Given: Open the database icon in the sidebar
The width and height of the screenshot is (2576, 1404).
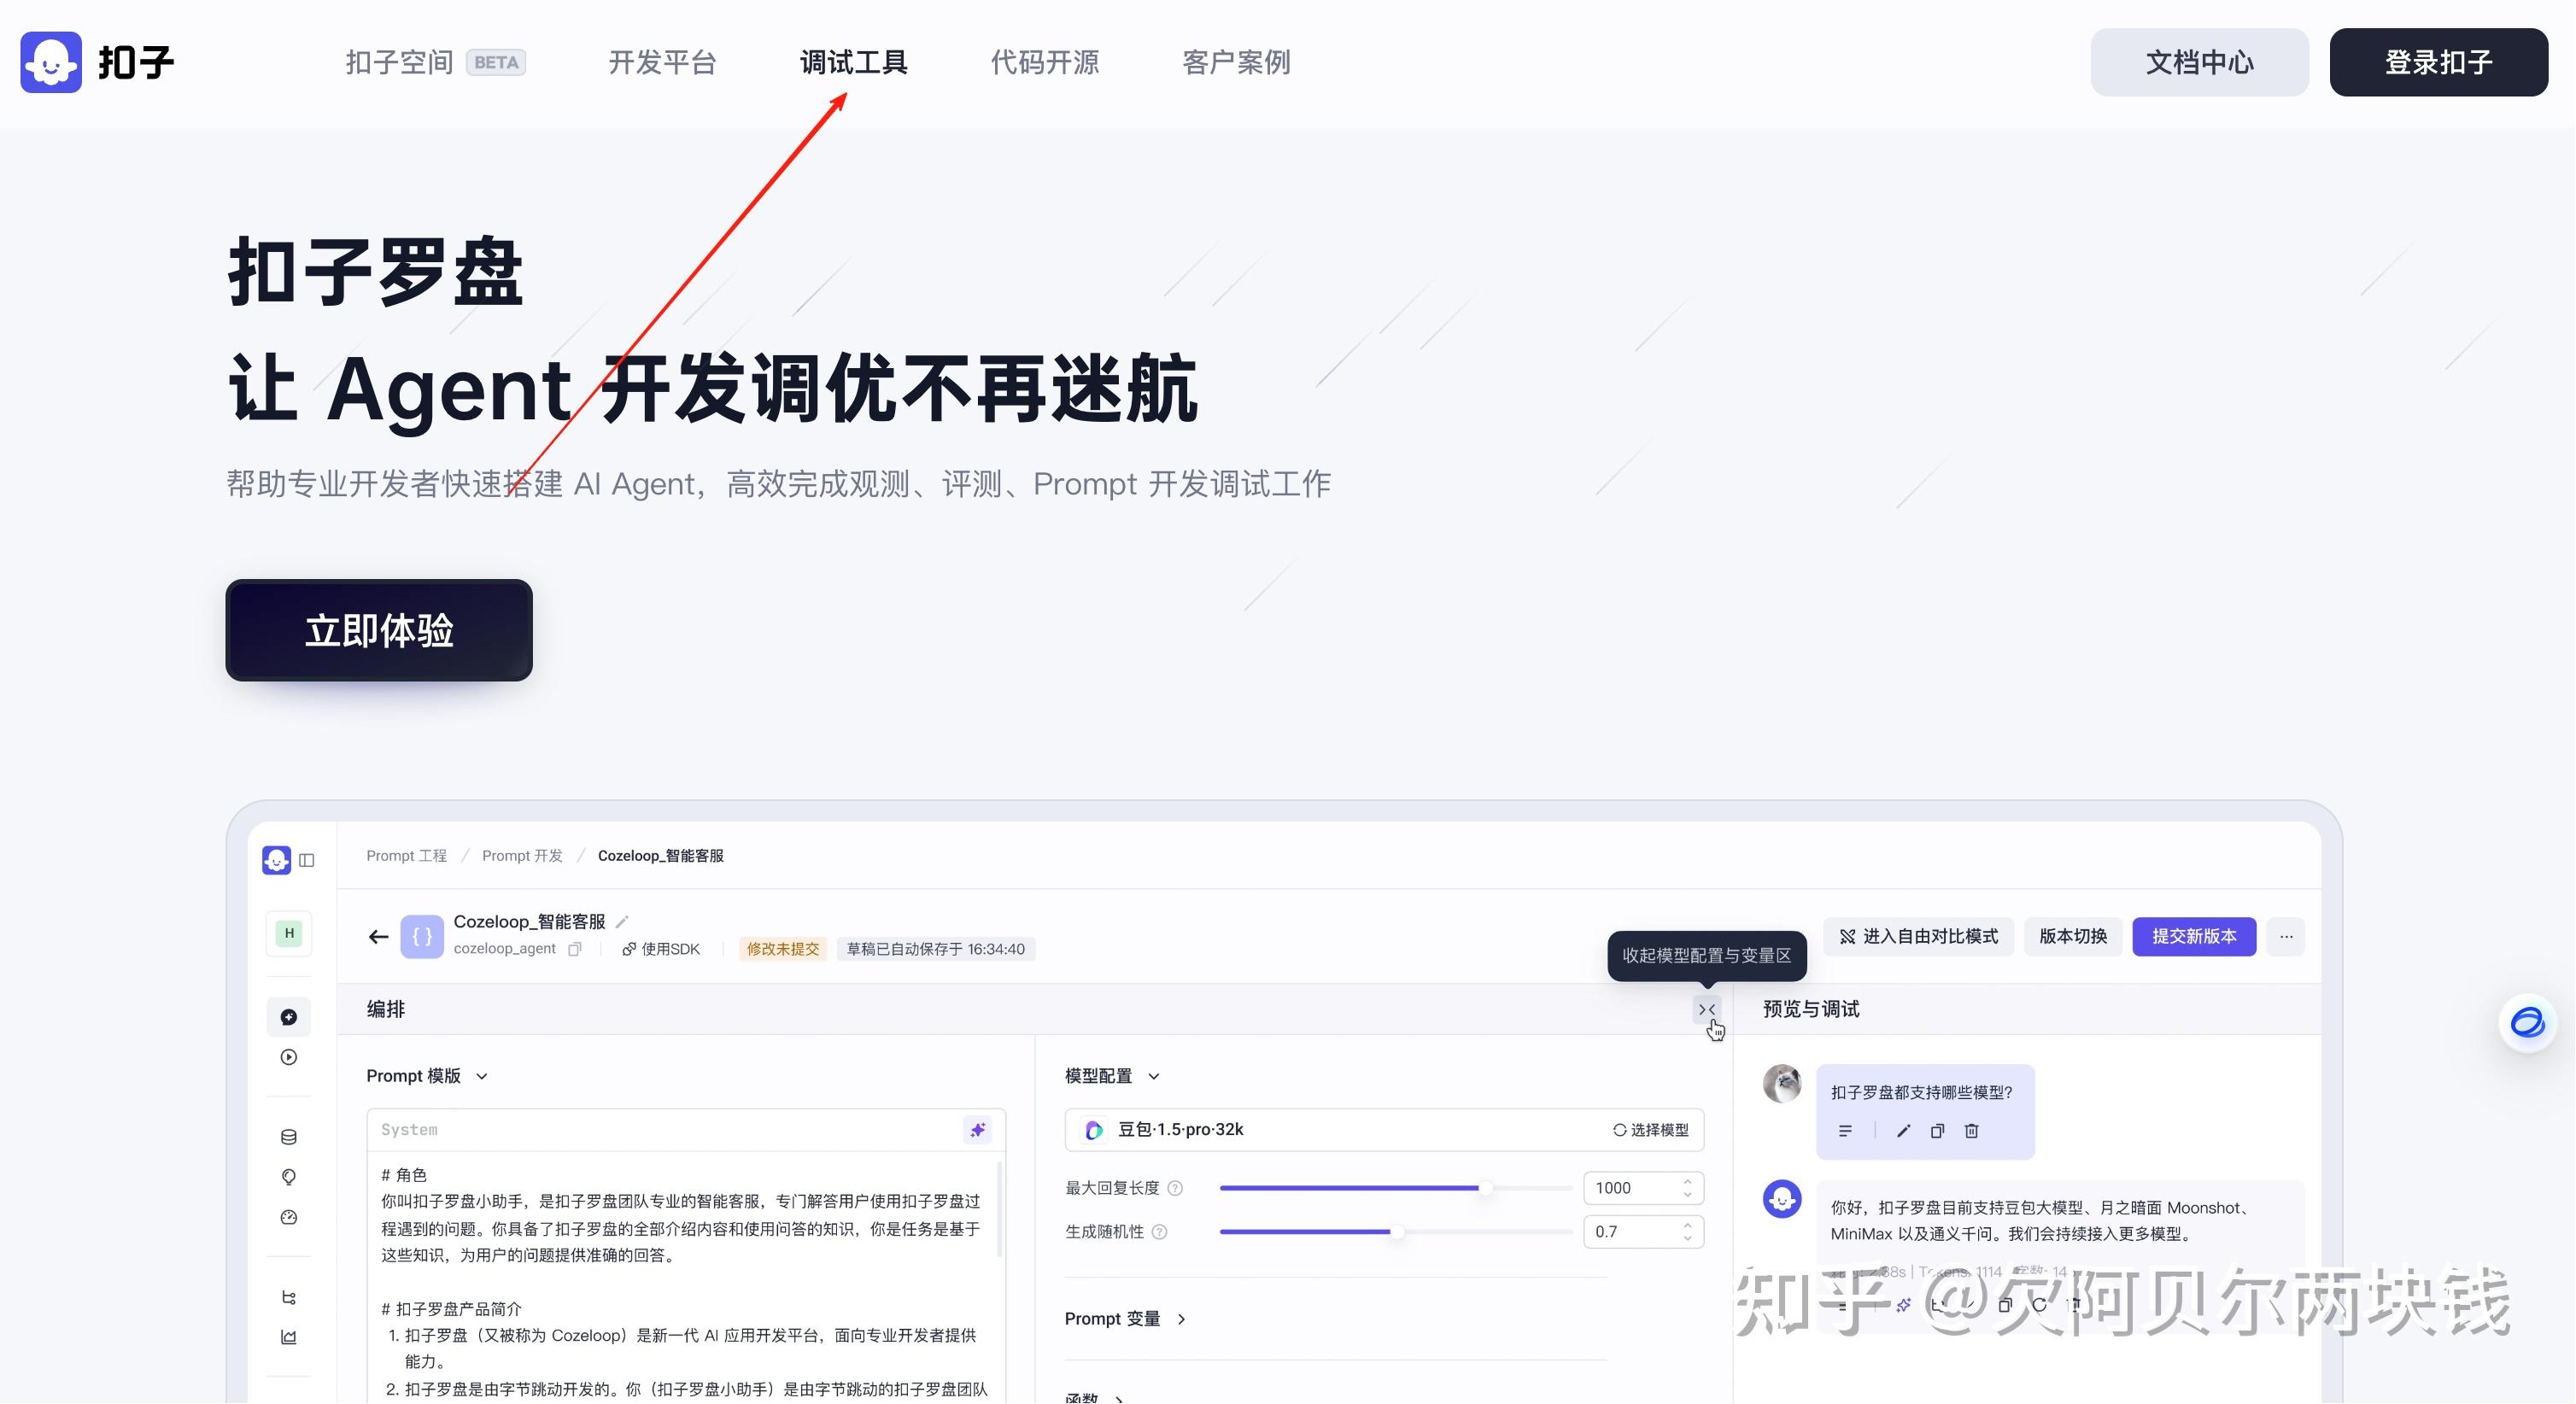Looking at the screenshot, I should coord(288,1136).
